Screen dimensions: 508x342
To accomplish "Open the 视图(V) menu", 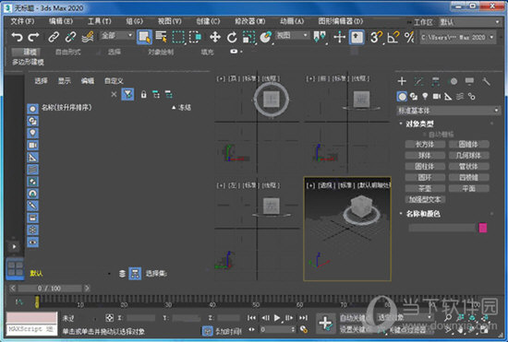I will 169,21.
